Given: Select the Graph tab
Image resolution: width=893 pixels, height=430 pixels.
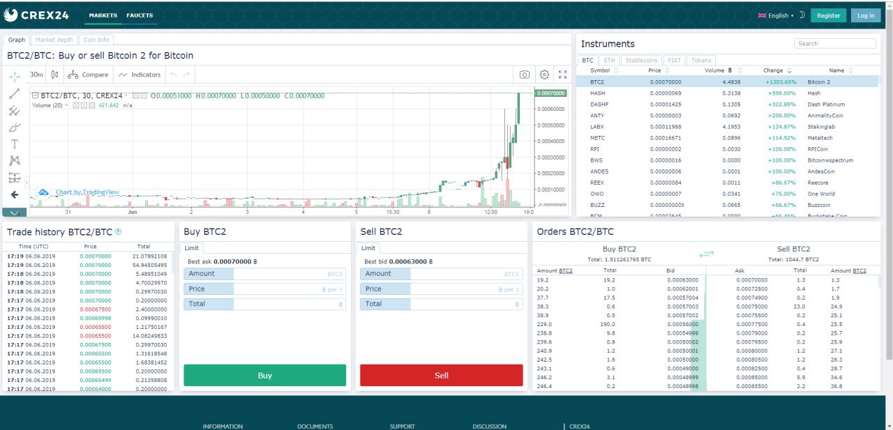Looking at the screenshot, I should 17,40.
